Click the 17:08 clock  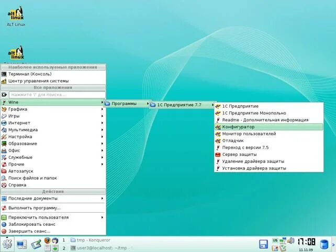306,242
